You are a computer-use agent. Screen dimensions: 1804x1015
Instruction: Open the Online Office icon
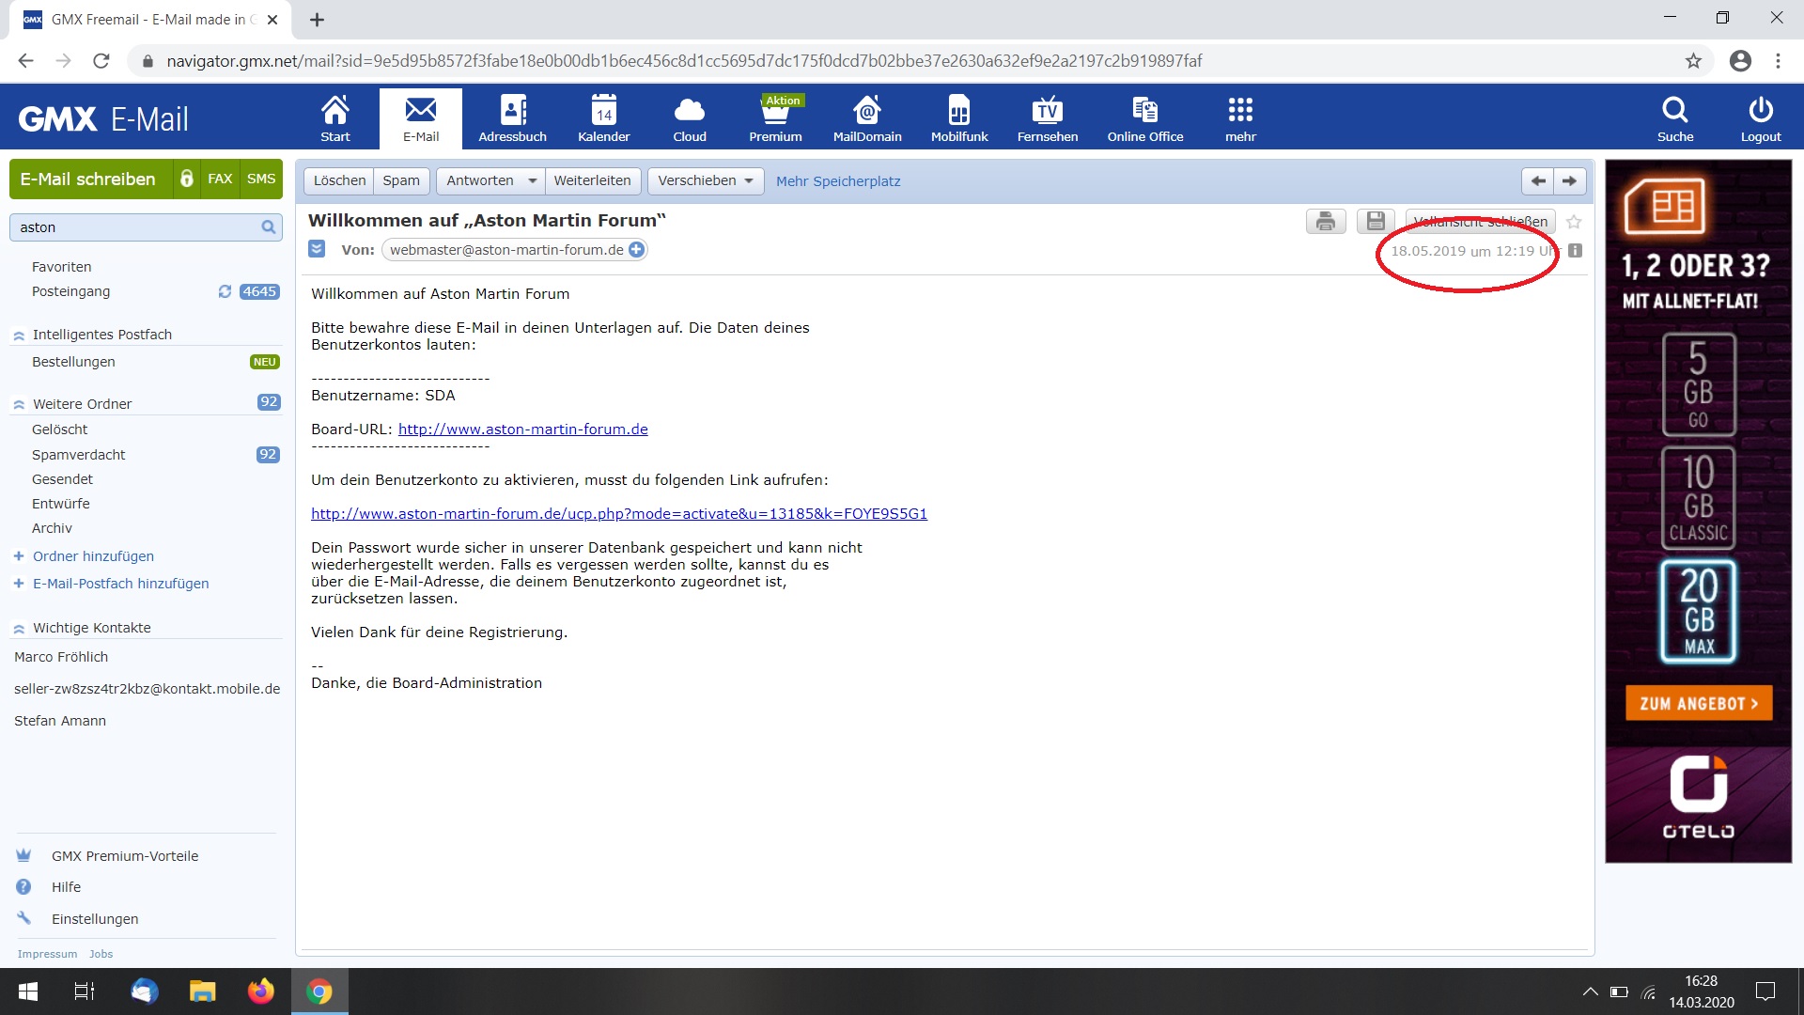point(1144,118)
